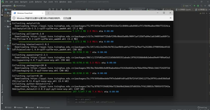Open the new tab profile dropdown chevron

pyautogui.click(x=53, y=13)
